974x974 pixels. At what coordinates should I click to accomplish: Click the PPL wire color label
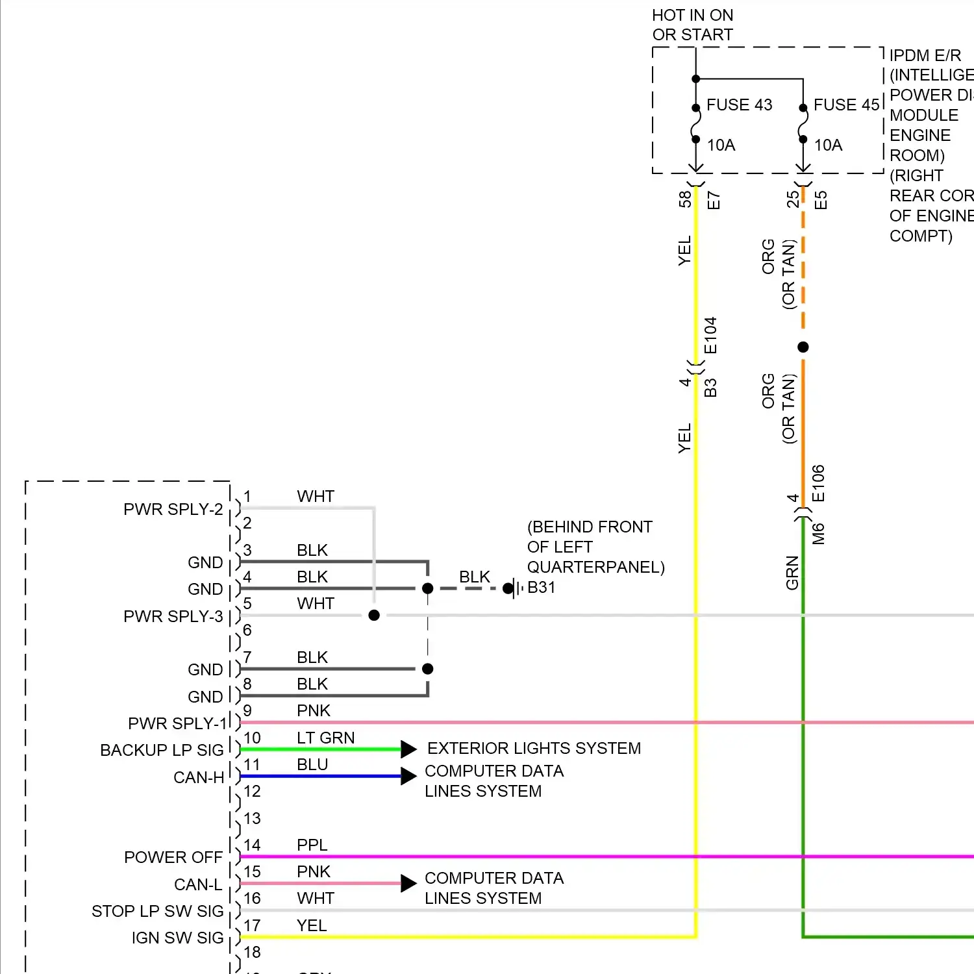point(312,845)
